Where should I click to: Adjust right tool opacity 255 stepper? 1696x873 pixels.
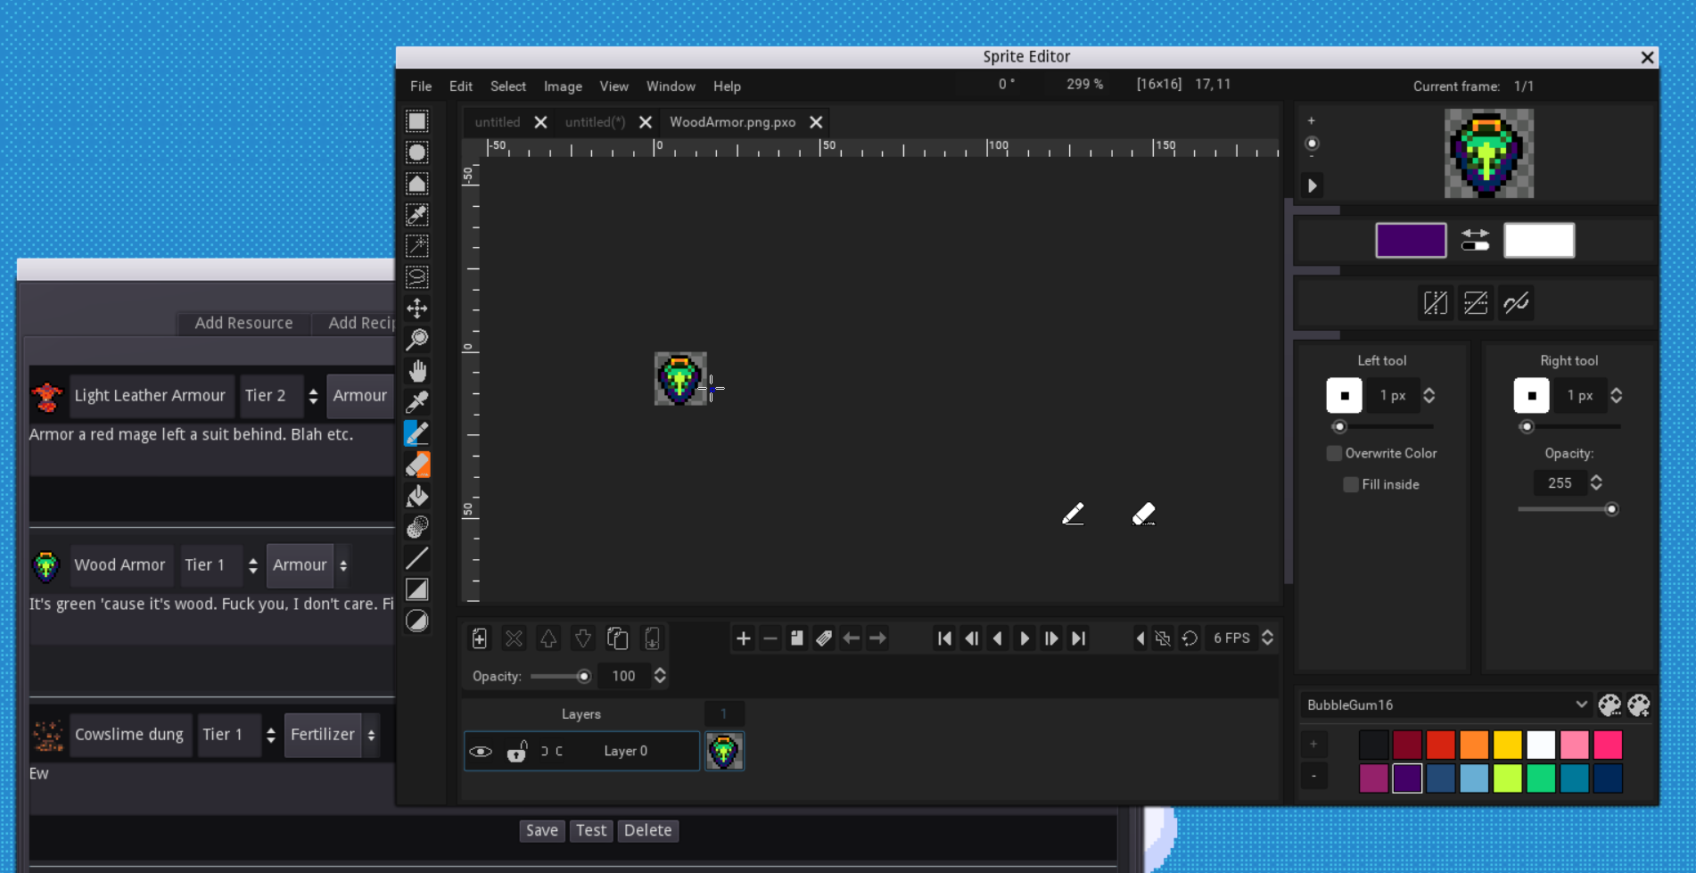[x=1596, y=482]
